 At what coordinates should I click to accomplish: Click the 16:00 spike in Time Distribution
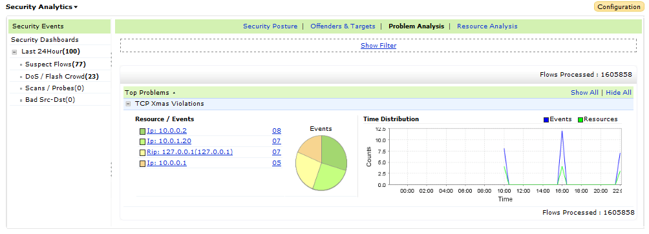point(562,132)
